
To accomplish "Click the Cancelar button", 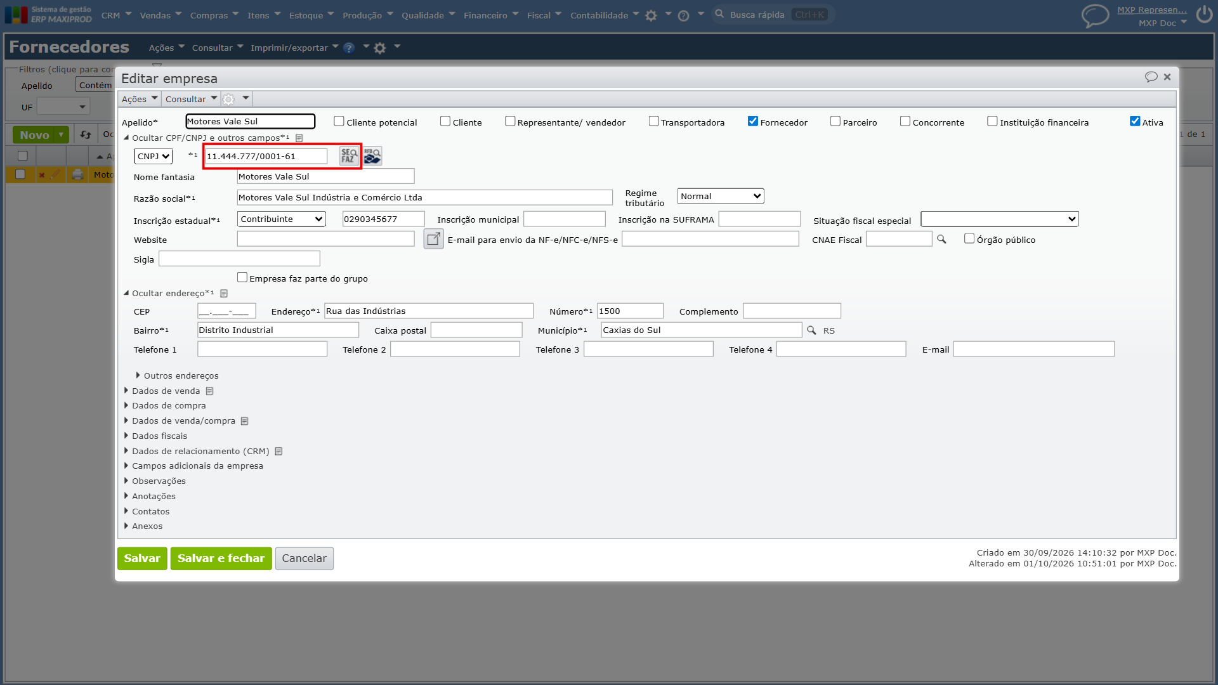I will pyautogui.click(x=304, y=559).
